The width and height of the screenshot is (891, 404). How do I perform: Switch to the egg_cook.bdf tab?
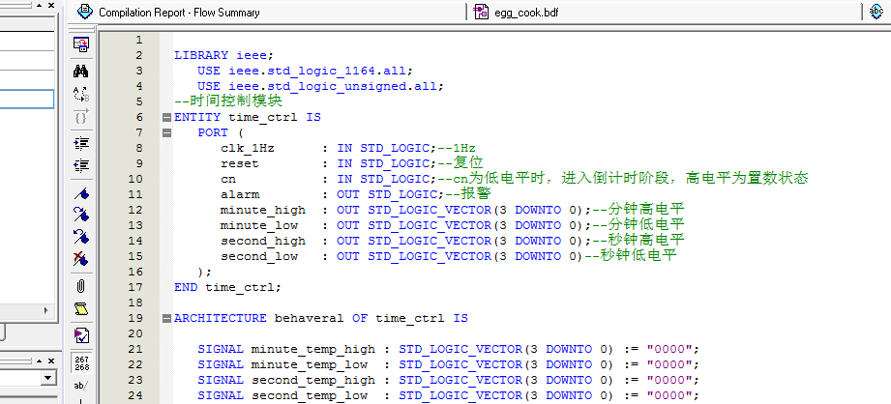pyautogui.click(x=526, y=13)
